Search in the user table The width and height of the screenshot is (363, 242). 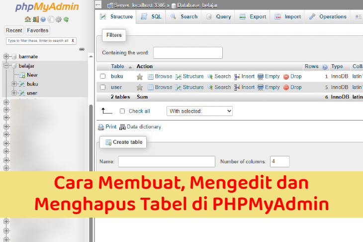219,88
